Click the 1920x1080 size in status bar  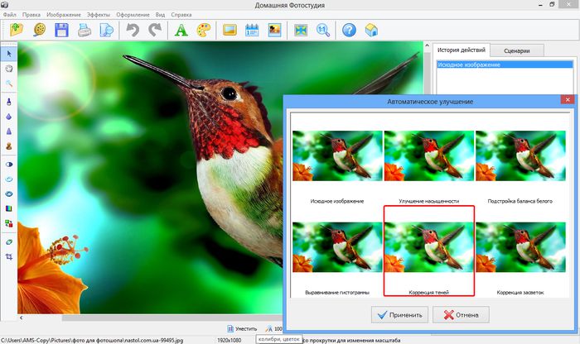pyautogui.click(x=230, y=341)
